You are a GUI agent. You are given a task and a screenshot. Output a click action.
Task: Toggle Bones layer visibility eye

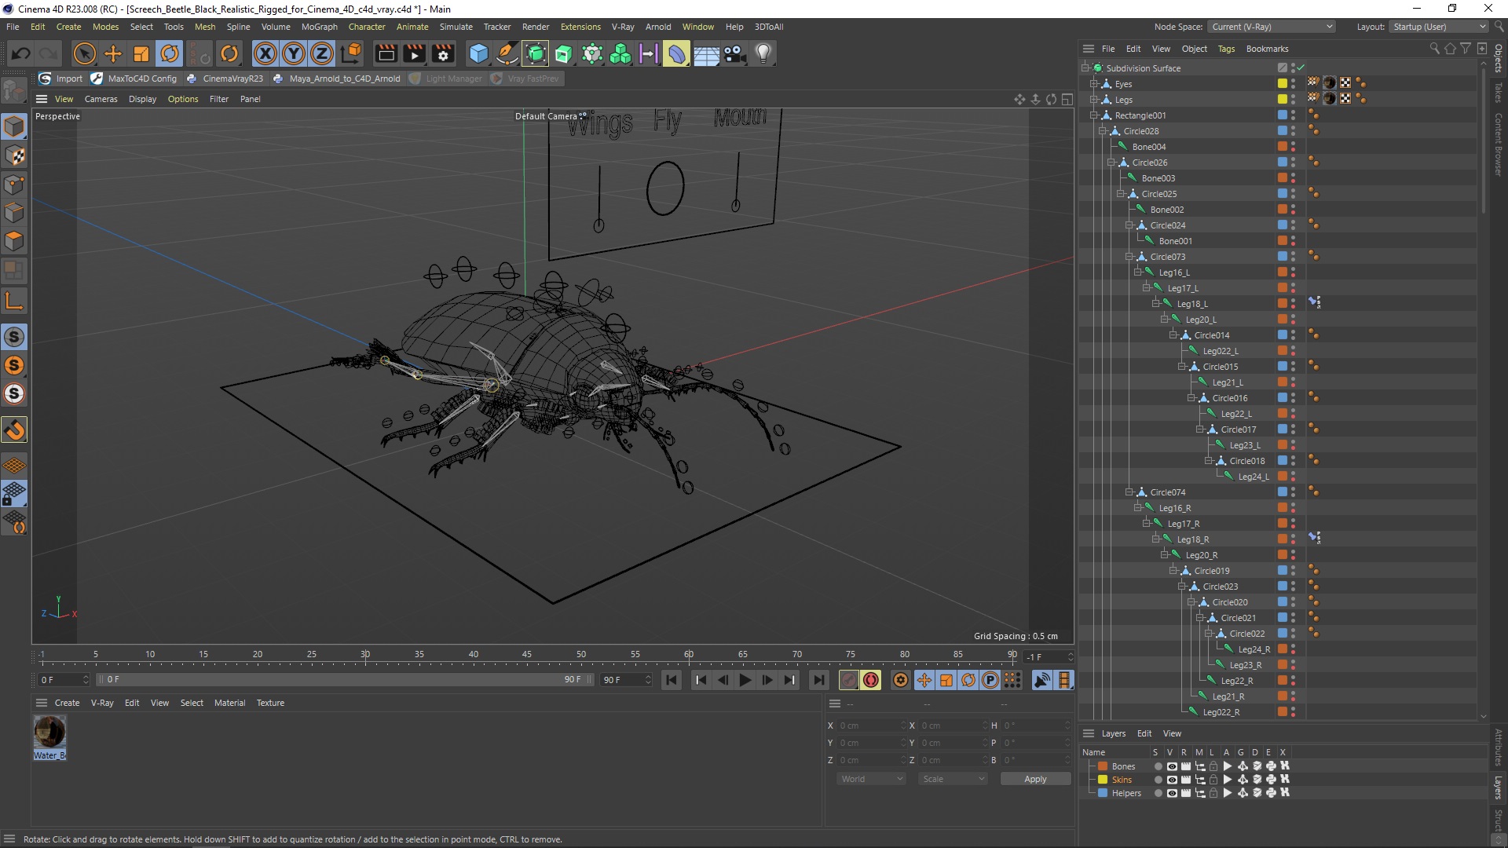pyautogui.click(x=1172, y=766)
